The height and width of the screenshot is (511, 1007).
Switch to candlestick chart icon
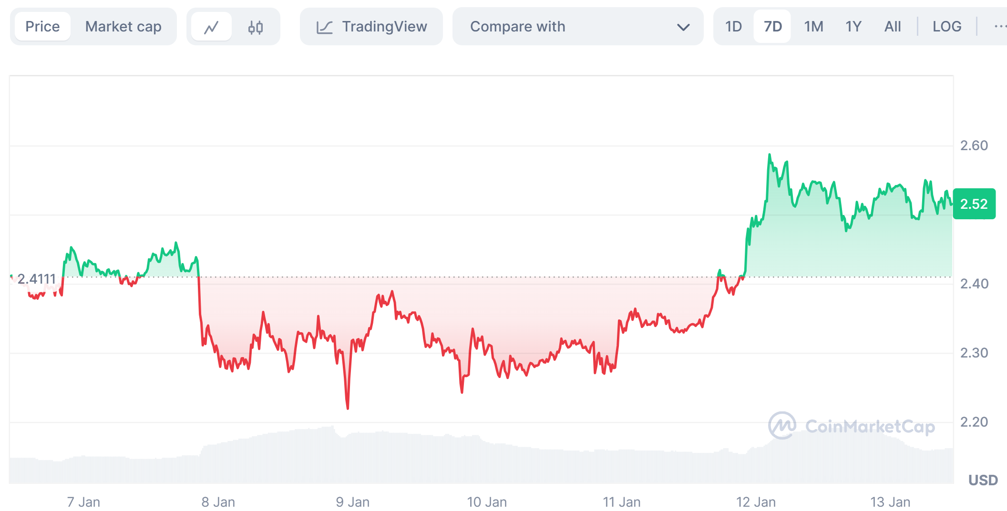[x=256, y=27]
